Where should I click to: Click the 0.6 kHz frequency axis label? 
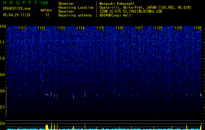[3, 123]
